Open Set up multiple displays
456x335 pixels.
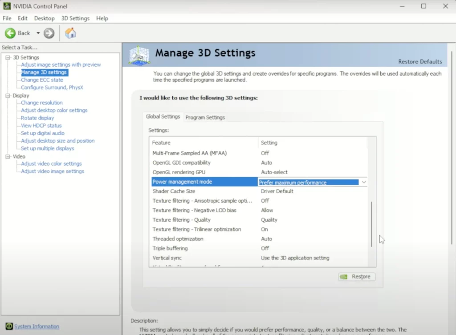47,148
